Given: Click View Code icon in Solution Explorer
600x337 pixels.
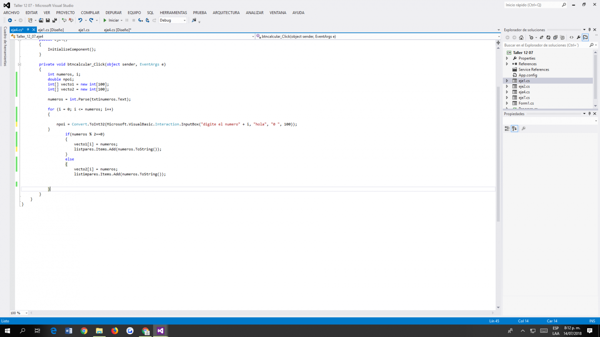Looking at the screenshot, I should tap(572, 38).
